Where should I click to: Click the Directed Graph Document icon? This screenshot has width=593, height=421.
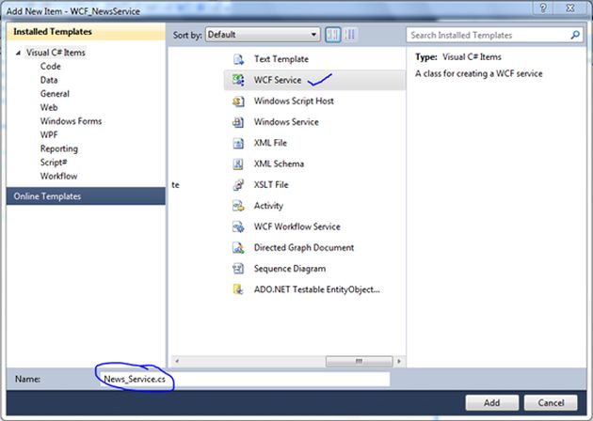[238, 248]
